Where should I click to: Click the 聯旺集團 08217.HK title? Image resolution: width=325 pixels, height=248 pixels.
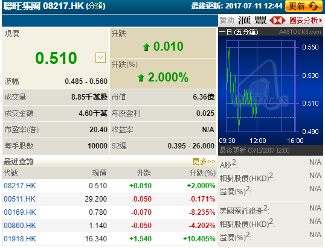tap(43, 6)
